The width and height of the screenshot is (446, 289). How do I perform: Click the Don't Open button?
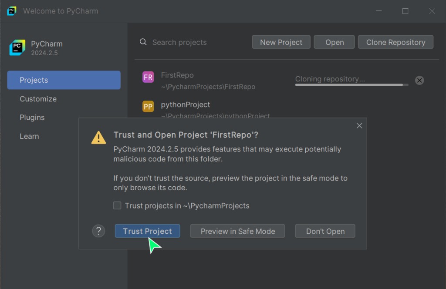point(325,231)
